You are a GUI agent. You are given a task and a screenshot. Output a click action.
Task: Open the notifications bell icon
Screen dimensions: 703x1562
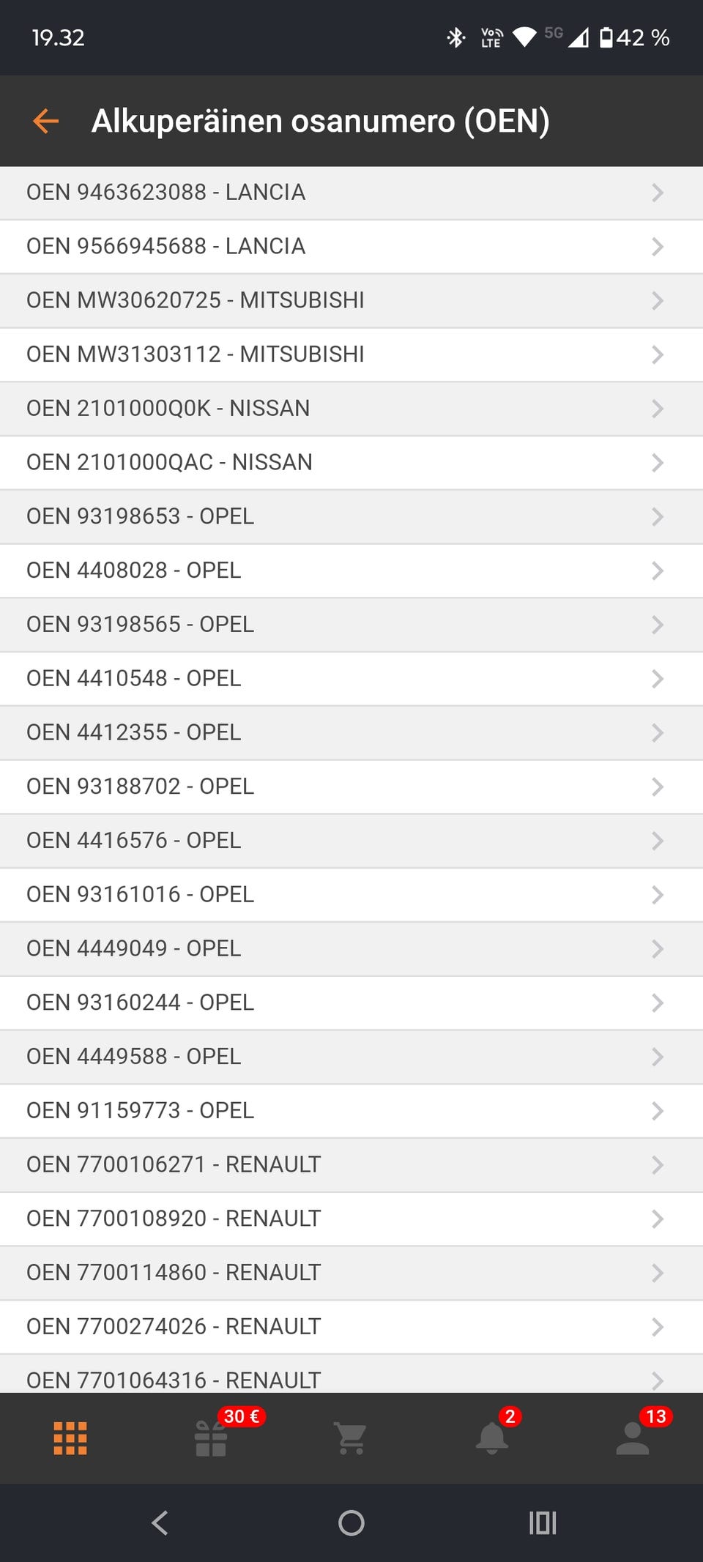tap(491, 1438)
